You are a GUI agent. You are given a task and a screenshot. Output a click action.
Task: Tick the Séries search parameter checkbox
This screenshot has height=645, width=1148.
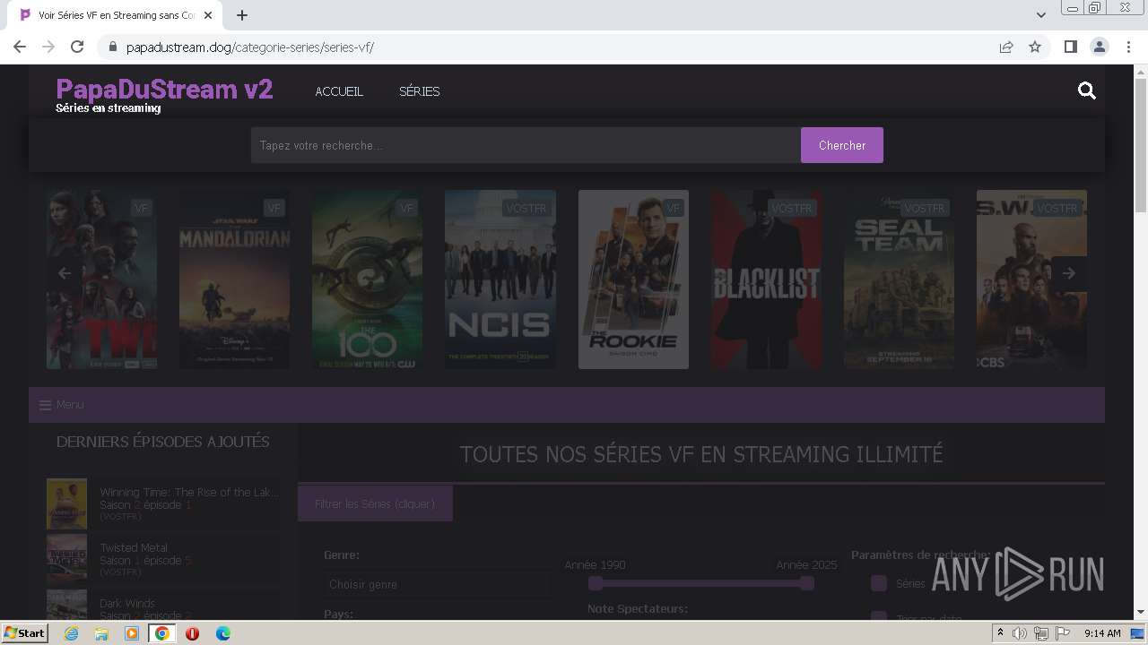pos(879,583)
